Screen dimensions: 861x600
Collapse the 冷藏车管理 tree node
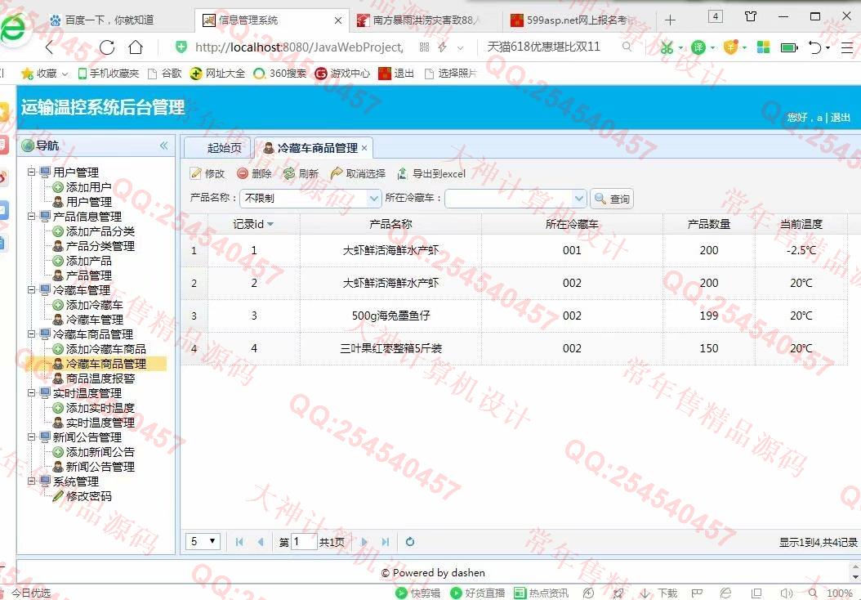tap(32, 289)
